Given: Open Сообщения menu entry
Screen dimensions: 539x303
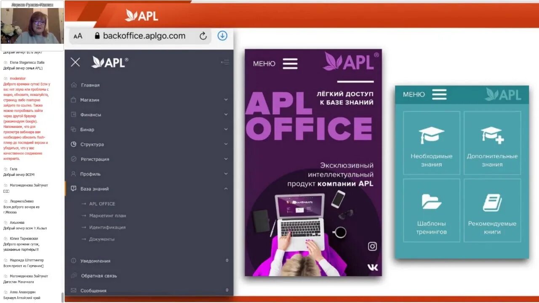Looking at the screenshot, I should 93,290.
